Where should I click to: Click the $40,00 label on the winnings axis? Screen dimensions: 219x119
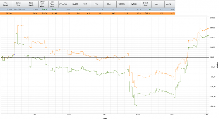(212, 18)
